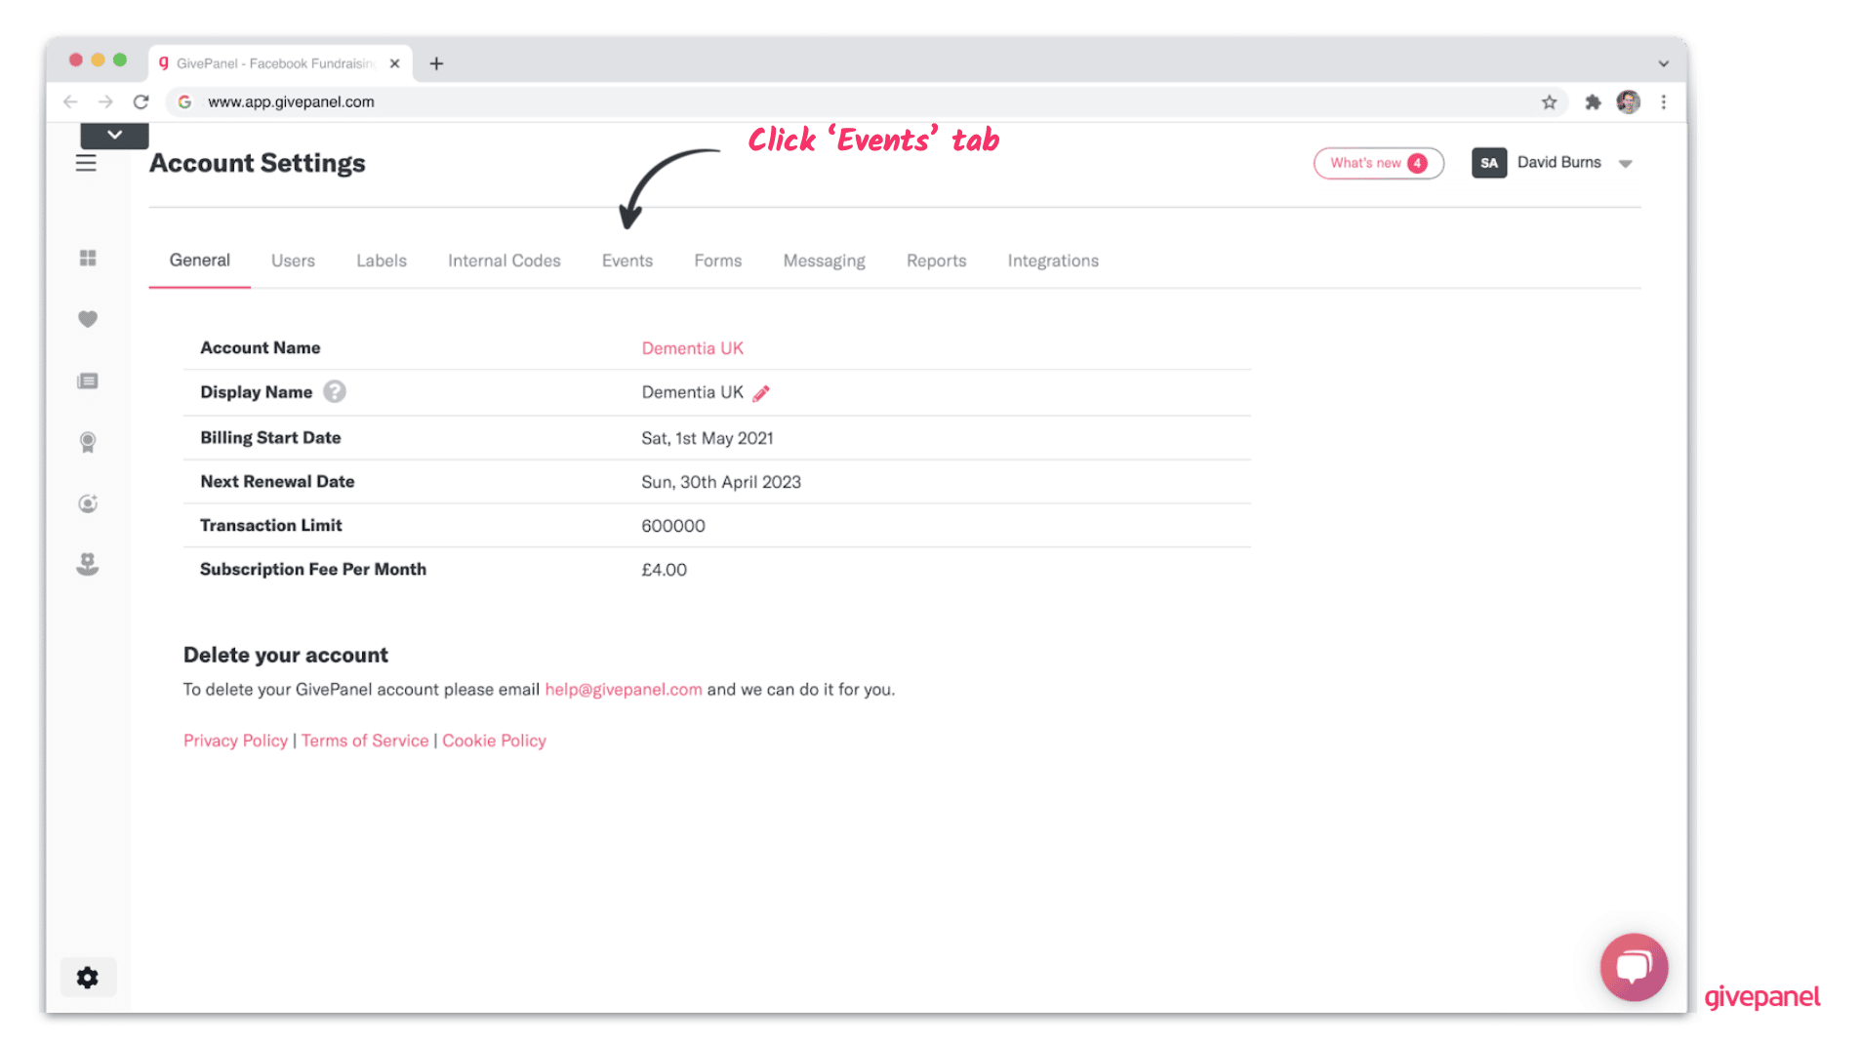This screenshot has width=1861, height=1043.
Task: Click the 'Transaction Limit' label
Action: [x=270, y=526]
